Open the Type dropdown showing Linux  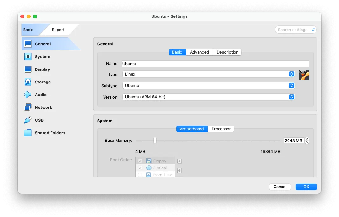[208, 74]
